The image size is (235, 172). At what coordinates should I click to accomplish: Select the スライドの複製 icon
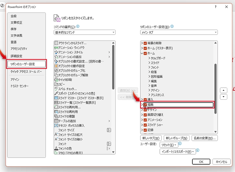click(56, 116)
